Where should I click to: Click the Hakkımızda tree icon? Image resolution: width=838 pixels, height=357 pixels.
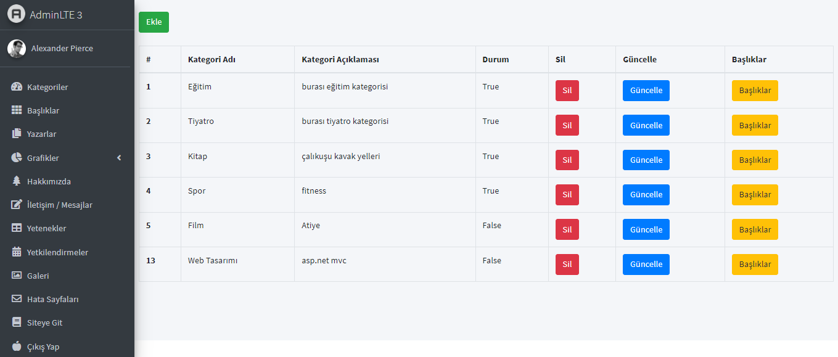click(17, 181)
